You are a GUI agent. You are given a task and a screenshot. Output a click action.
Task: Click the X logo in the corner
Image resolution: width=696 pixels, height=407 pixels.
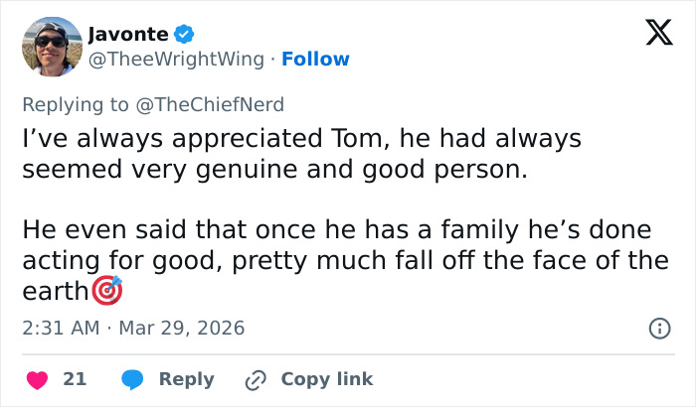652,34
